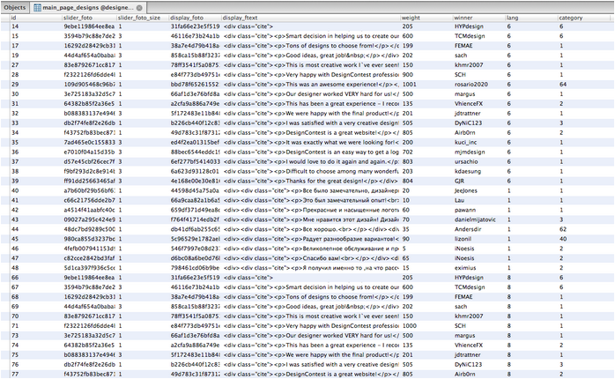Click text "Difficult to choose among many wonderfu"

(x=342, y=171)
